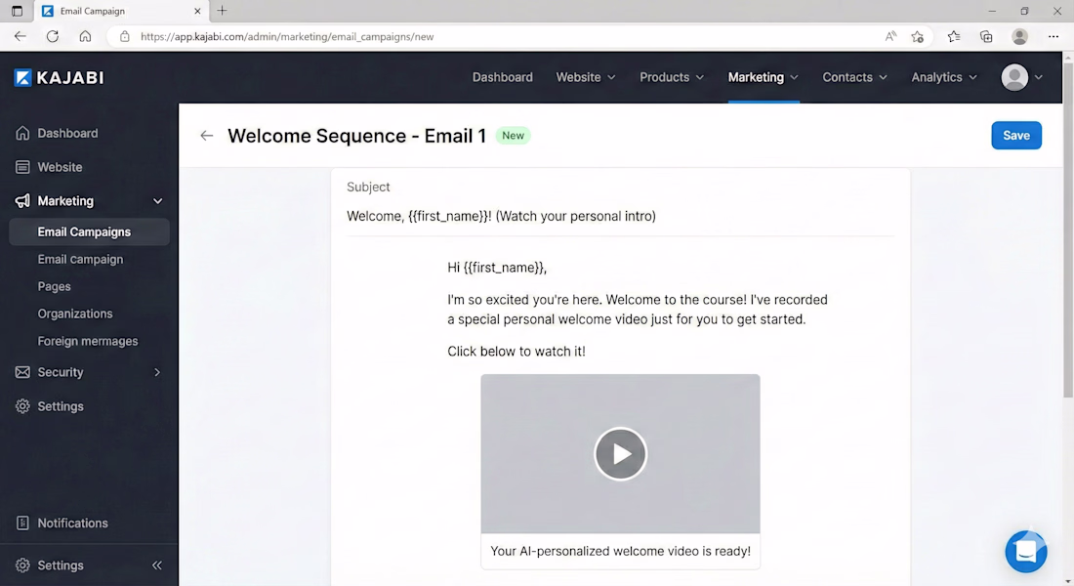Screen dimensions: 1074x586
Task: Open Pages in Marketing submenu
Action: (54, 286)
